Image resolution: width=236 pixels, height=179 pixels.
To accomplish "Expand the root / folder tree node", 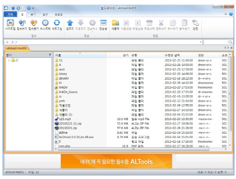I will (x=9, y=60).
